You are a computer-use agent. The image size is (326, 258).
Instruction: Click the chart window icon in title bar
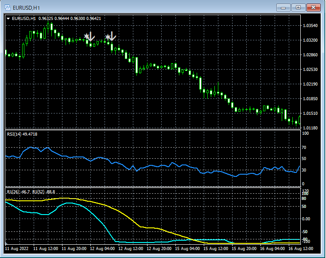[x=8, y=7]
